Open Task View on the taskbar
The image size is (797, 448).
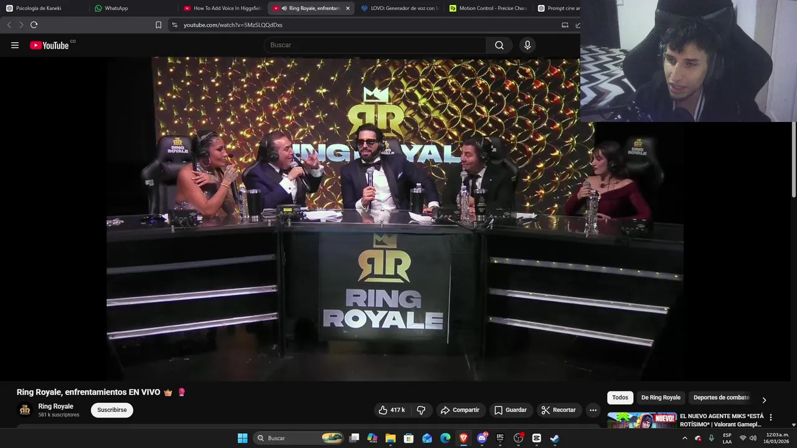(x=354, y=438)
